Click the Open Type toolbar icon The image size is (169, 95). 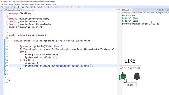(39, 7)
